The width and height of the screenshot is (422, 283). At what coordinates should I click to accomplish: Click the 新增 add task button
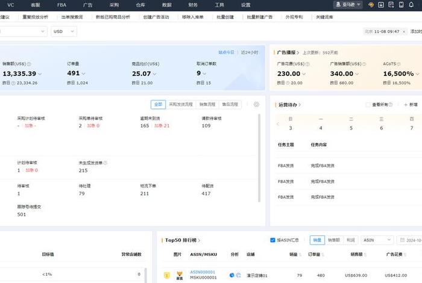coord(411,105)
